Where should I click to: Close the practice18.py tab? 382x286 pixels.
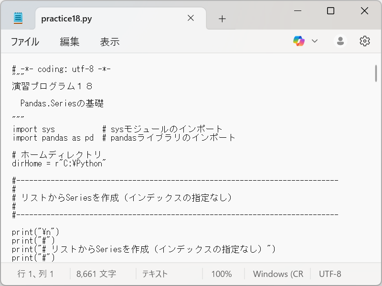click(191, 18)
